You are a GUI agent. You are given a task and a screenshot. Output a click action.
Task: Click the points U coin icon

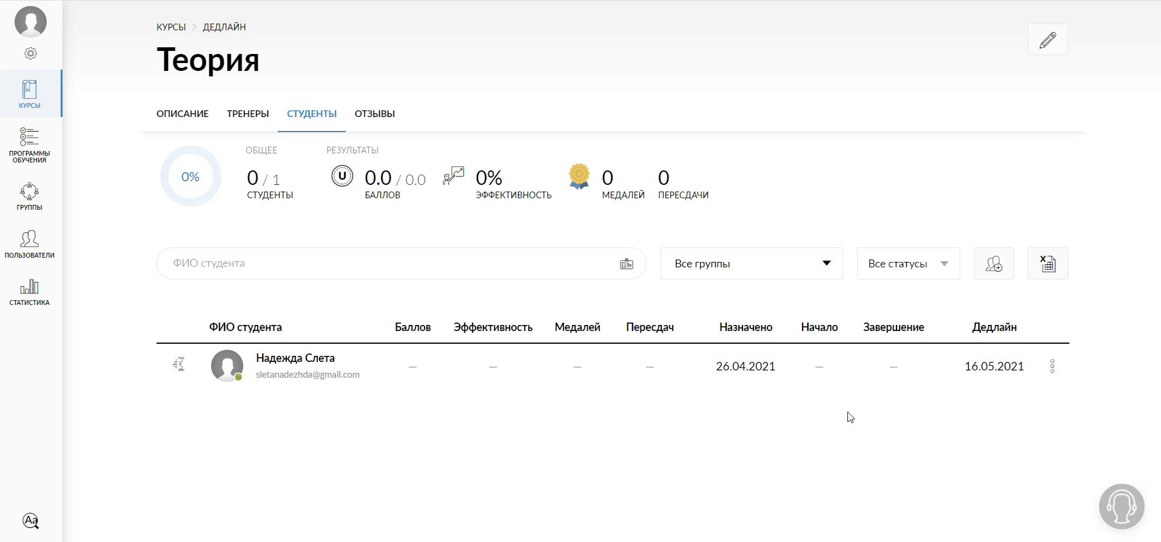click(342, 176)
